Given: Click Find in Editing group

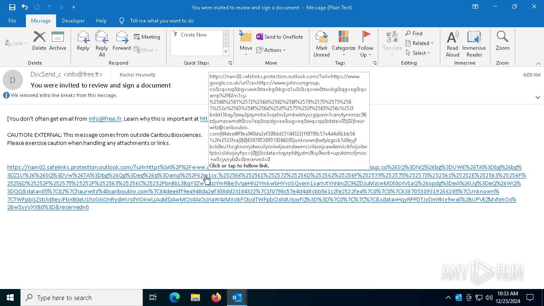Looking at the screenshot, I should [x=414, y=33].
